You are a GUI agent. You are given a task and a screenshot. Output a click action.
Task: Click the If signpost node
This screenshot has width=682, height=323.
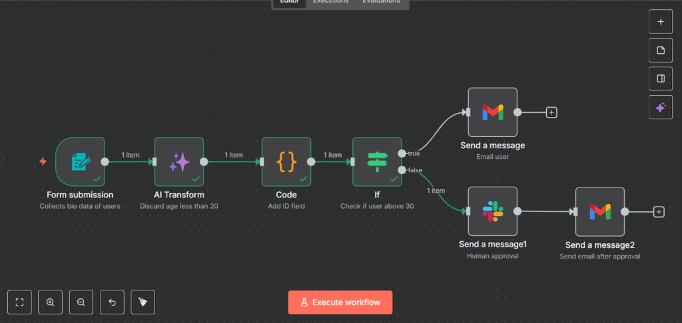376,161
